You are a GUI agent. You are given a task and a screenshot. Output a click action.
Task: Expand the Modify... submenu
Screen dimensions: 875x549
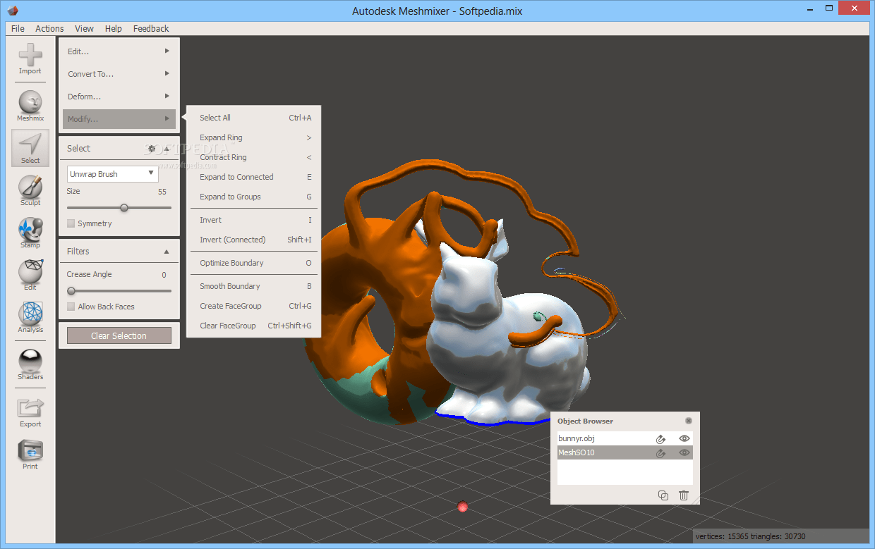[119, 118]
